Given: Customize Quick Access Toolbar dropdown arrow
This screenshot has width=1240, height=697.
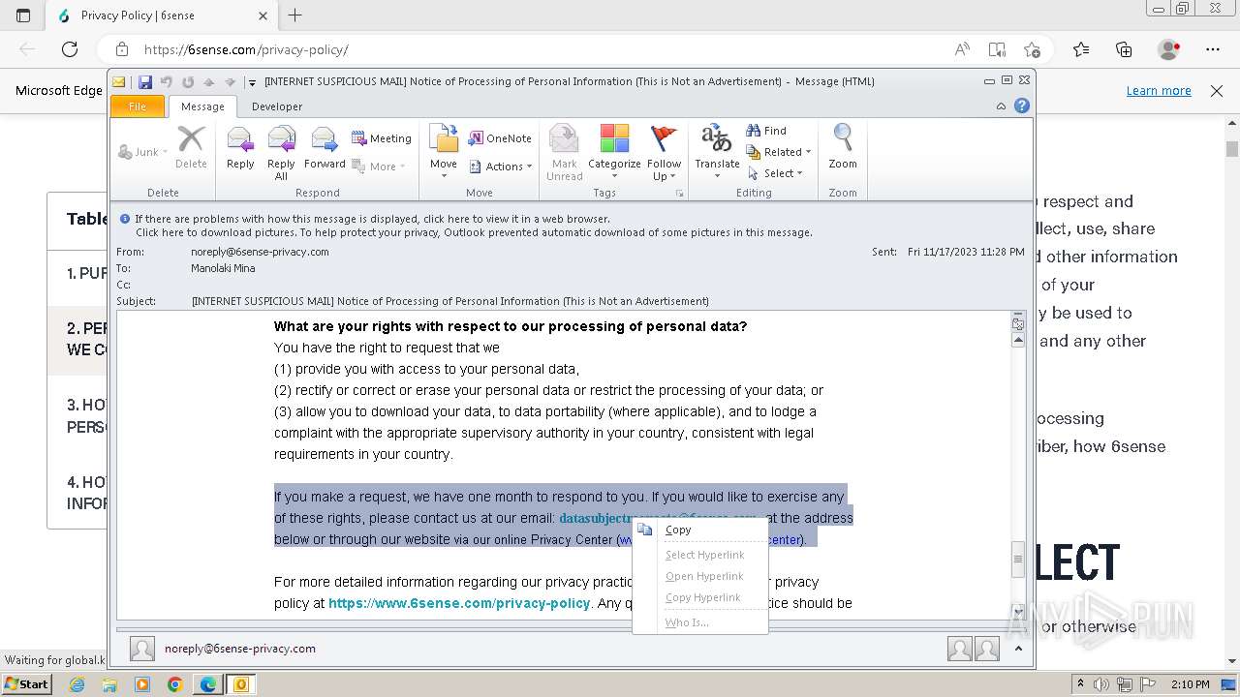Looking at the screenshot, I should tap(251, 82).
